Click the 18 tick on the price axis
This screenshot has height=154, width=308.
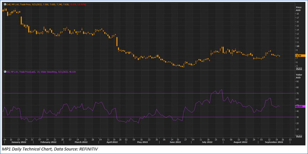(x=298, y=14)
